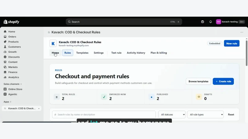This screenshot has height=139, width=248.
Task: Click the magnifier icon in the top search
Action: tap(69, 22)
